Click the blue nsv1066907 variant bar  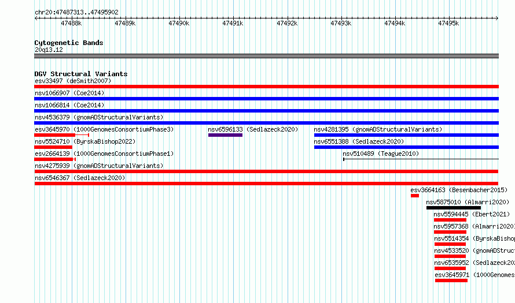click(266, 99)
